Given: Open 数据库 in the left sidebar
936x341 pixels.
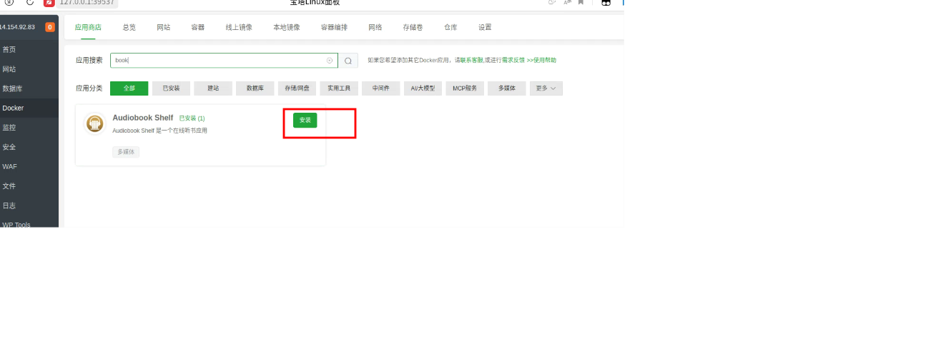Looking at the screenshot, I should 12,88.
